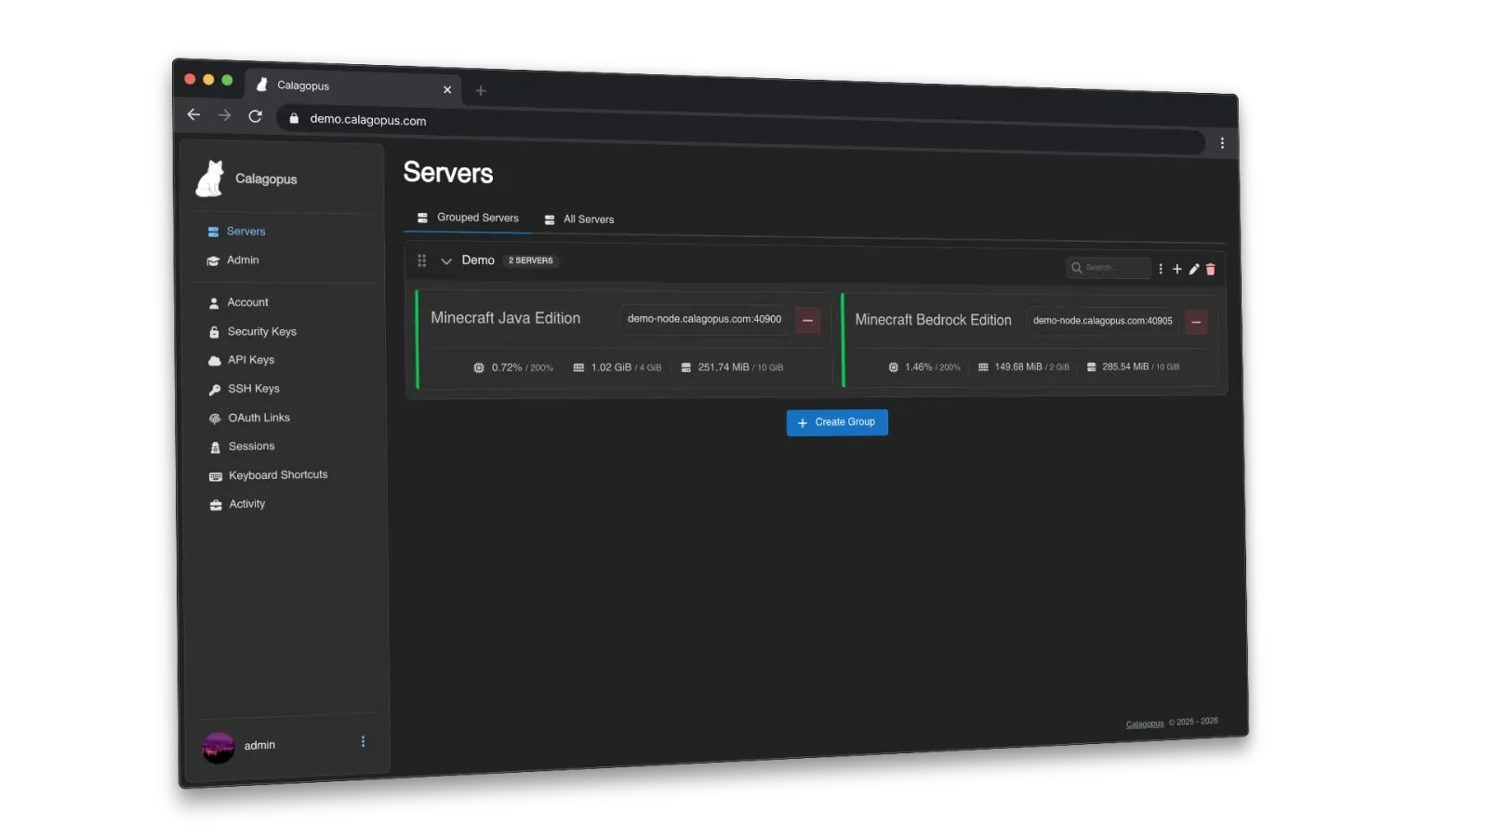This screenshot has height=837, width=1488.
Task: Click CPU icon beside 0.72% usage
Action: 479,368
